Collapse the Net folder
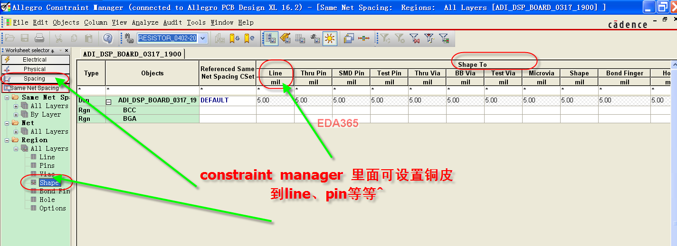677x246 pixels. pyautogui.click(x=7, y=123)
